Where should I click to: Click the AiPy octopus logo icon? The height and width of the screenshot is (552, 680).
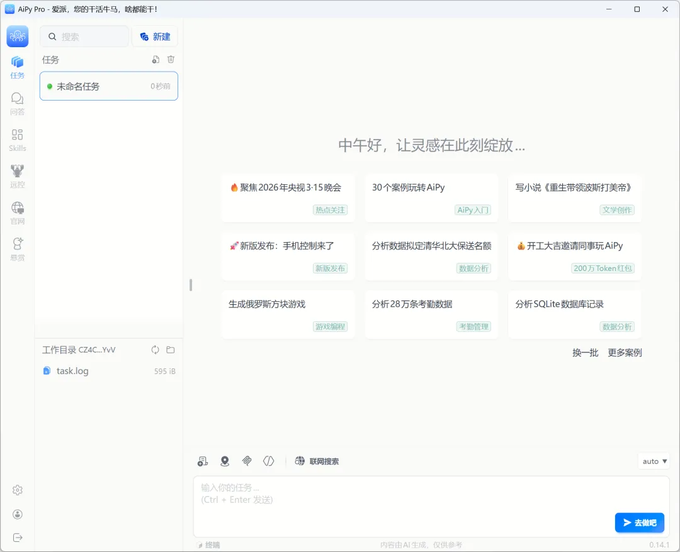pyautogui.click(x=18, y=36)
